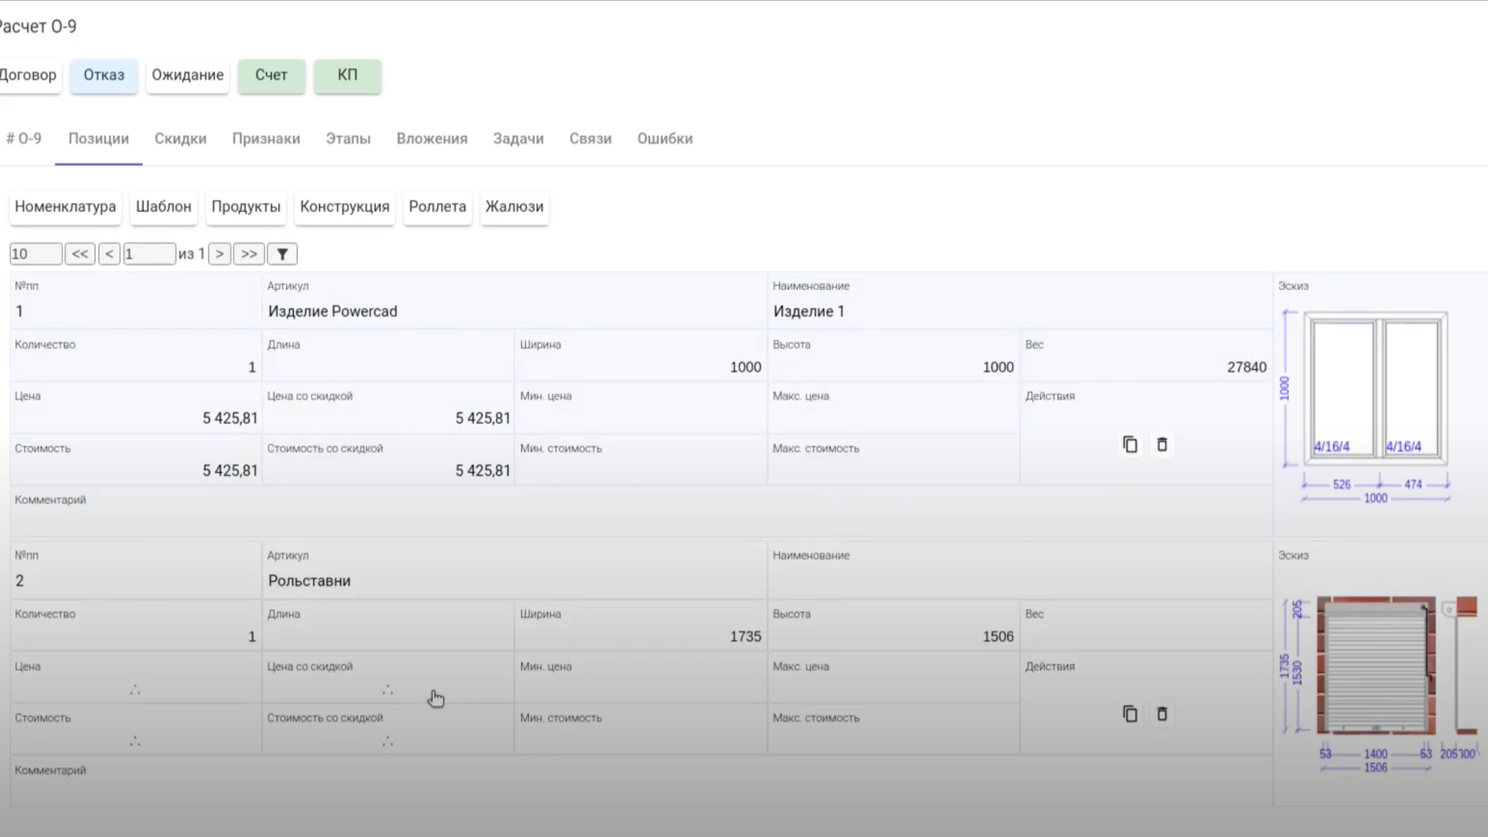Open the table filter funnel icon

coord(282,254)
